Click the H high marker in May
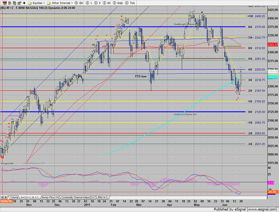 click(202, 12)
